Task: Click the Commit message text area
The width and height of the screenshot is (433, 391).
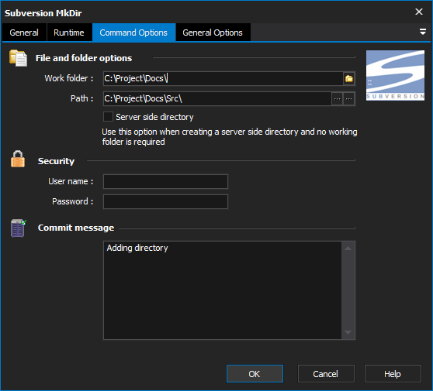Action: 223,290
